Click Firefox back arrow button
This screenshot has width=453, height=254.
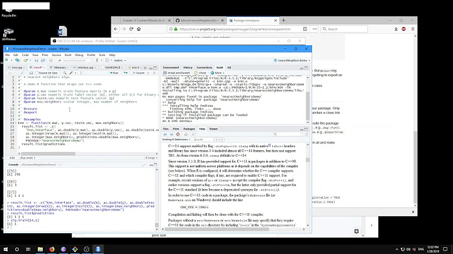(x=116, y=29)
